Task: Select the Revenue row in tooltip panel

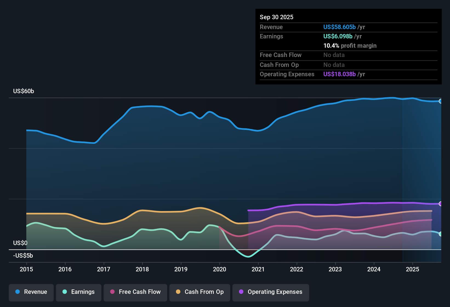Action: [x=271, y=27]
